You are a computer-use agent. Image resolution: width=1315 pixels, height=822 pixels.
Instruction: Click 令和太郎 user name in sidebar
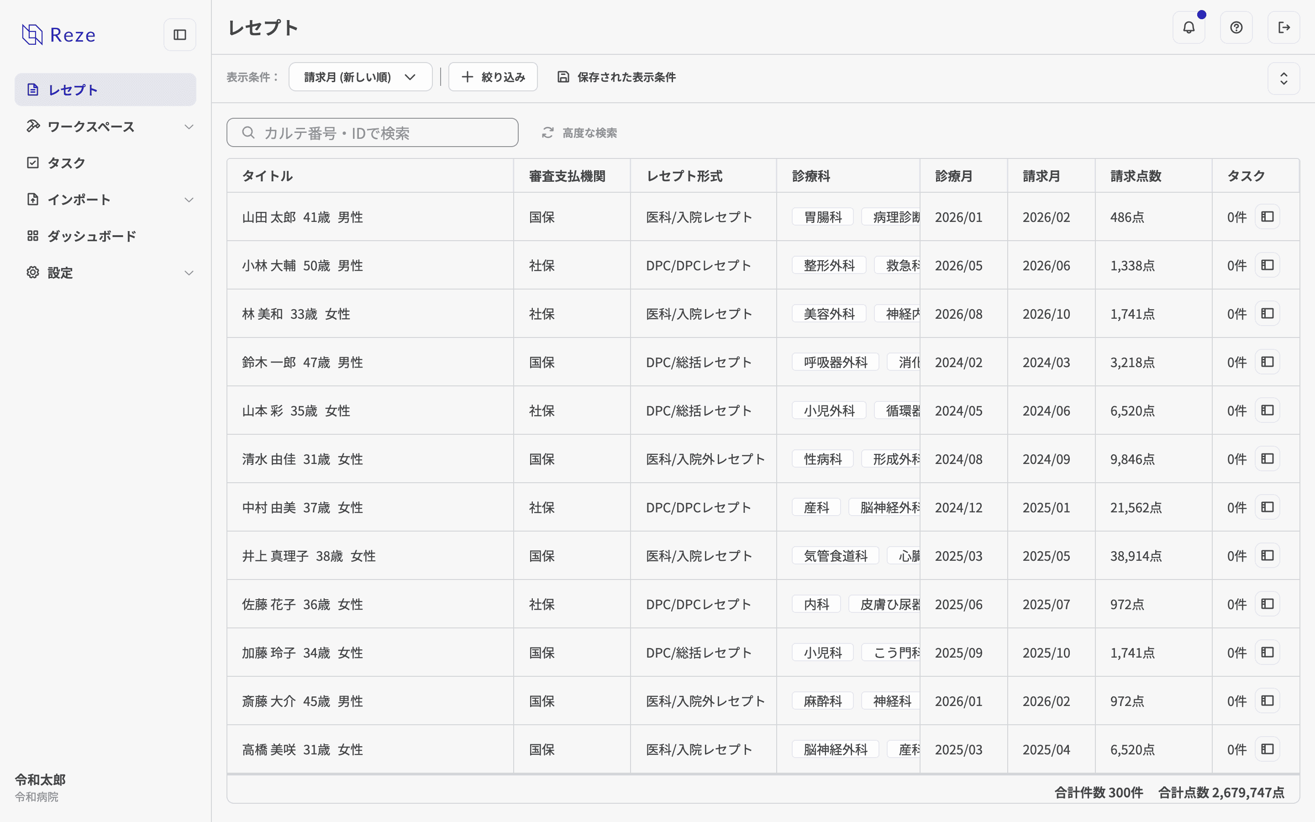point(40,780)
